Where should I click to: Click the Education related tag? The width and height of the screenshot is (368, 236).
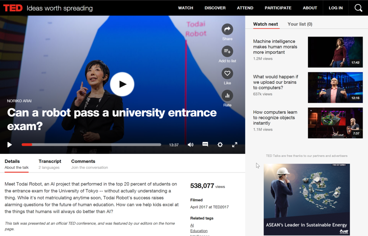[199, 231]
